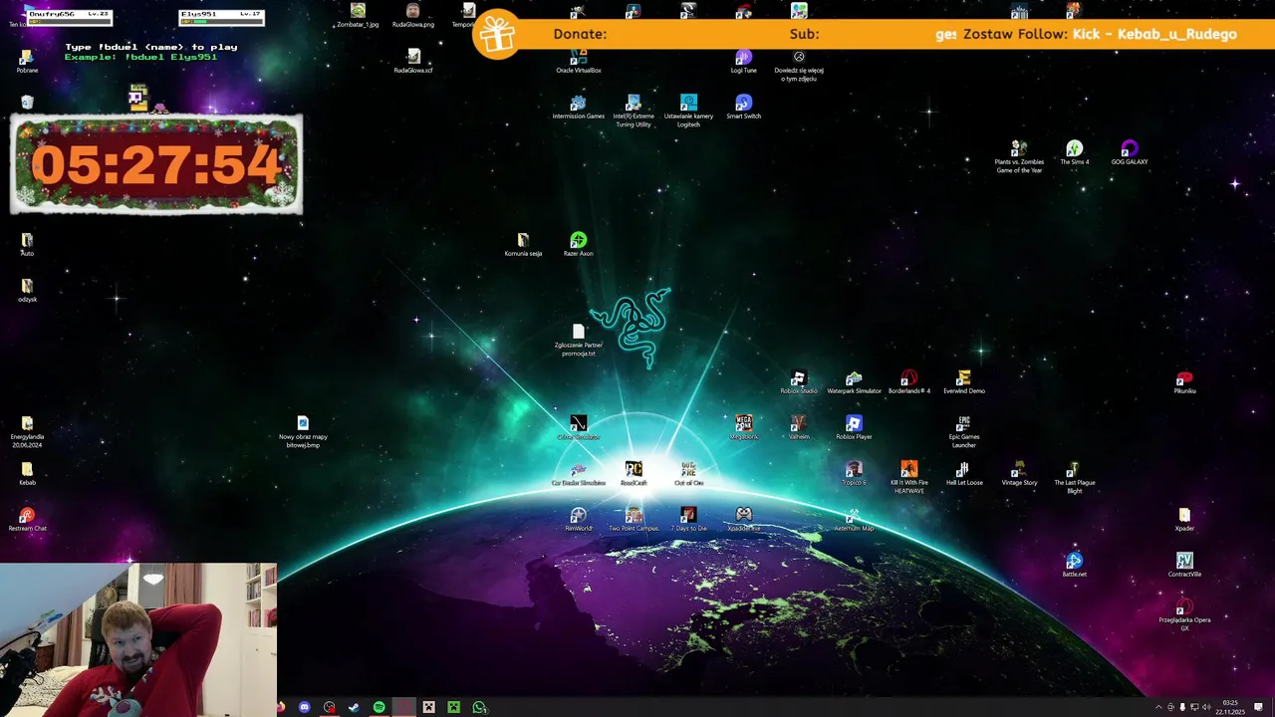Select Plants vs. Zombies shortcut

pyautogui.click(x=1019, y=157)
